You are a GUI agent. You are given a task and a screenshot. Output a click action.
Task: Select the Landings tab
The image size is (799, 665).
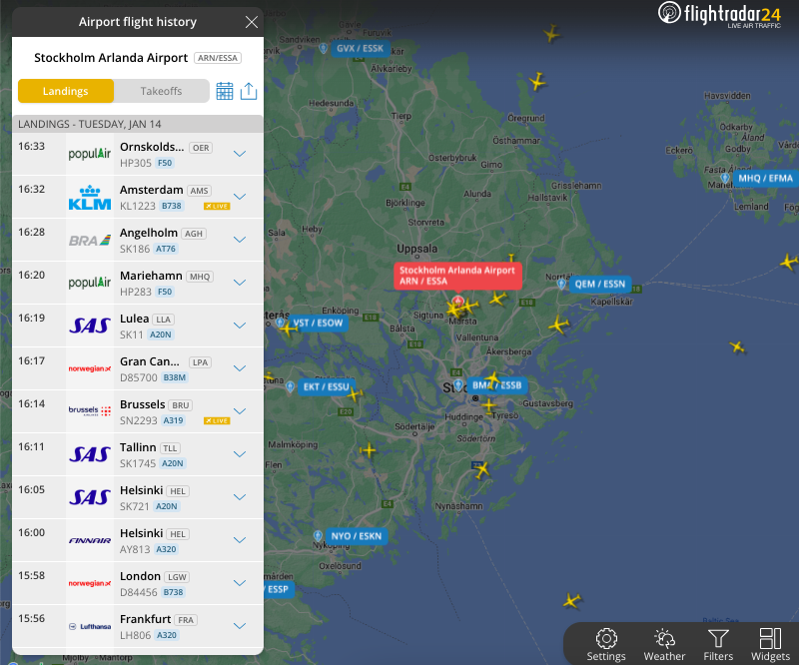66,91
